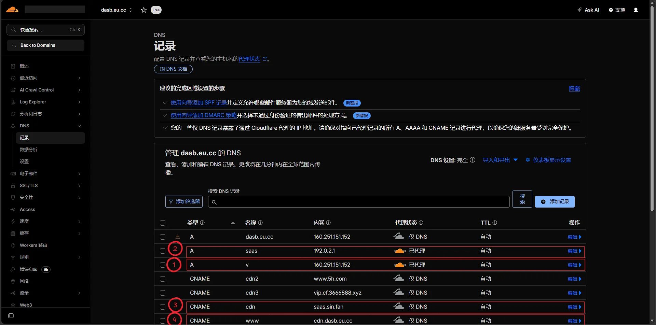Click the Cloudflare logo icon

point(12,10)
